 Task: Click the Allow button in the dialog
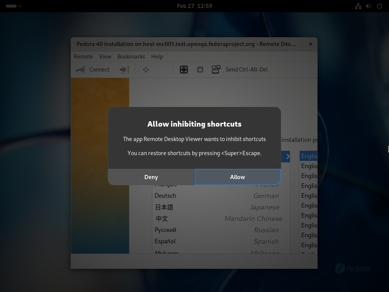coord(238,177)
